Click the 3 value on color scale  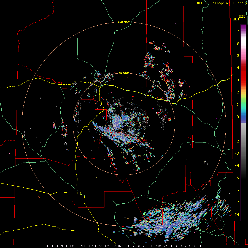click(238, 80)
